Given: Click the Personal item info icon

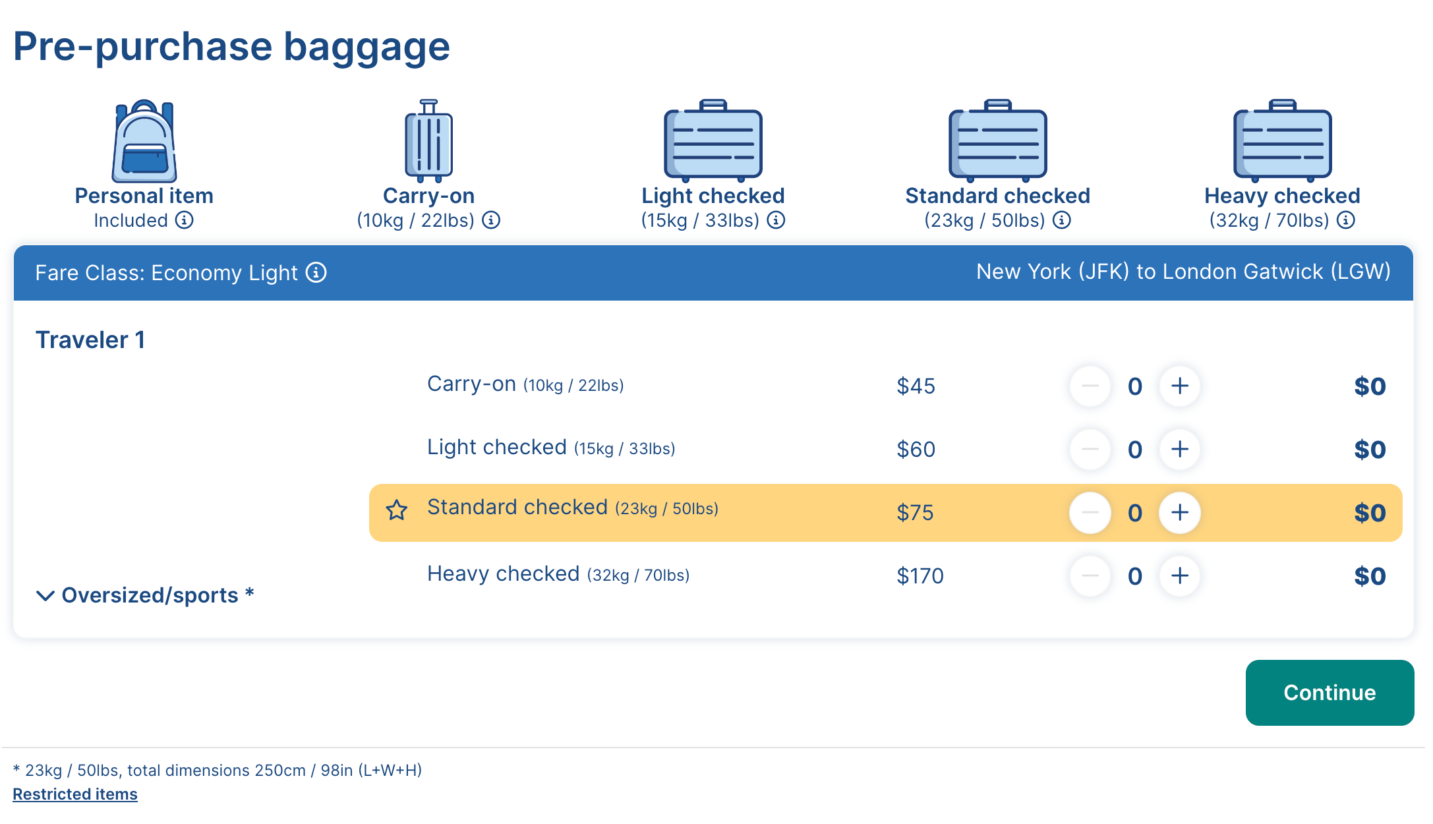Looking at the screenshot, I should [x=185, y=220].
